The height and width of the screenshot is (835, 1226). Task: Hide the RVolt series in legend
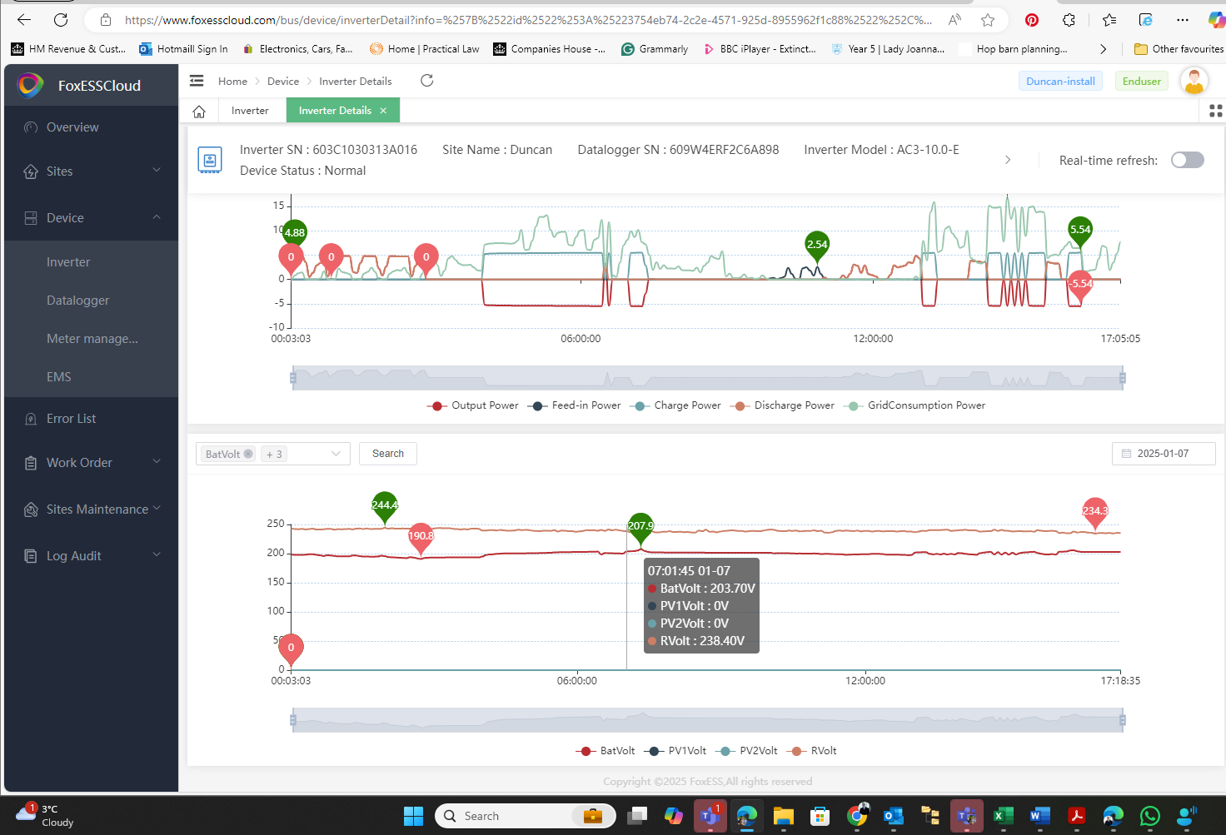(813, 751)
